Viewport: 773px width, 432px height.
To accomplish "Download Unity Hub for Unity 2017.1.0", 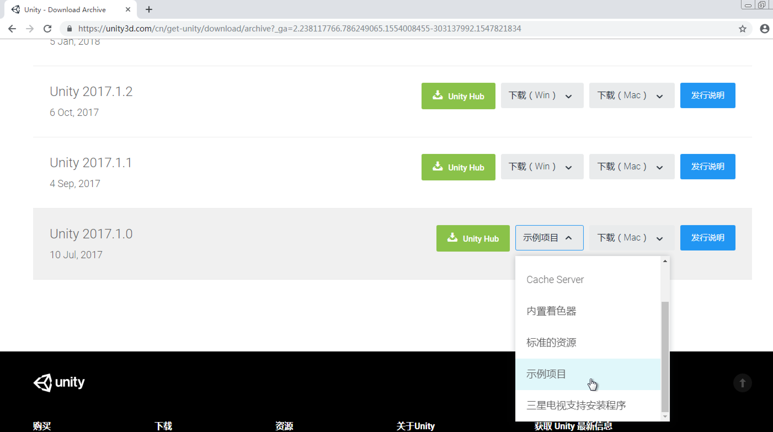I will pos(473,238).
